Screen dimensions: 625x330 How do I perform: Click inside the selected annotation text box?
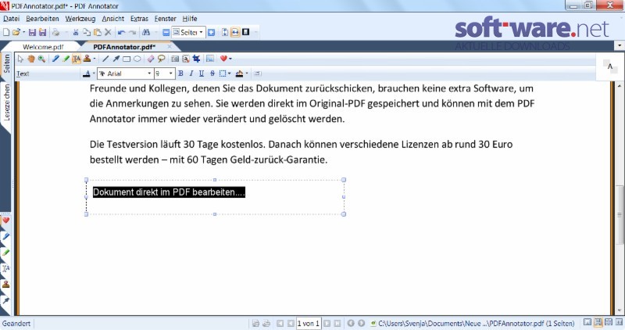(215, 197)
